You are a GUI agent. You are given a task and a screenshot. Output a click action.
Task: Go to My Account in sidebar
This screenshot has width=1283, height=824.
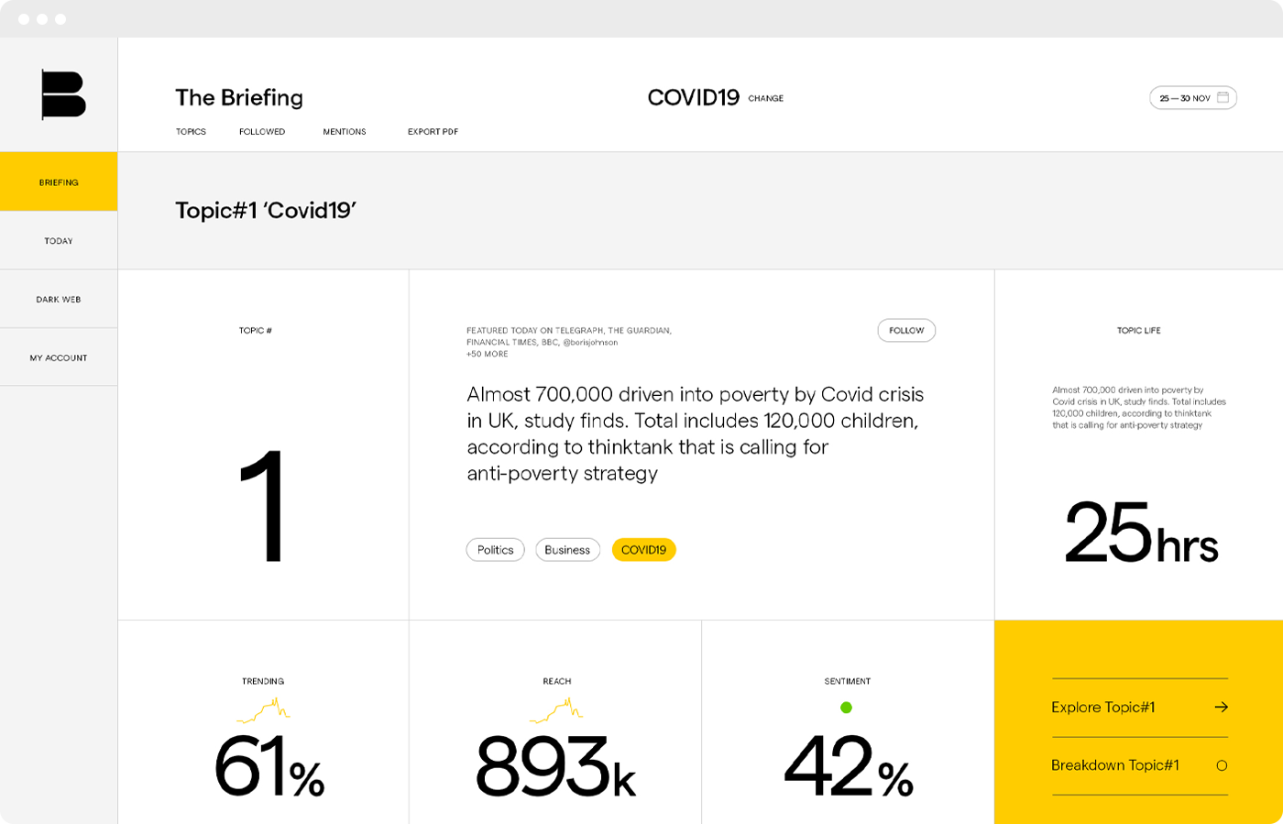(59, 358)
